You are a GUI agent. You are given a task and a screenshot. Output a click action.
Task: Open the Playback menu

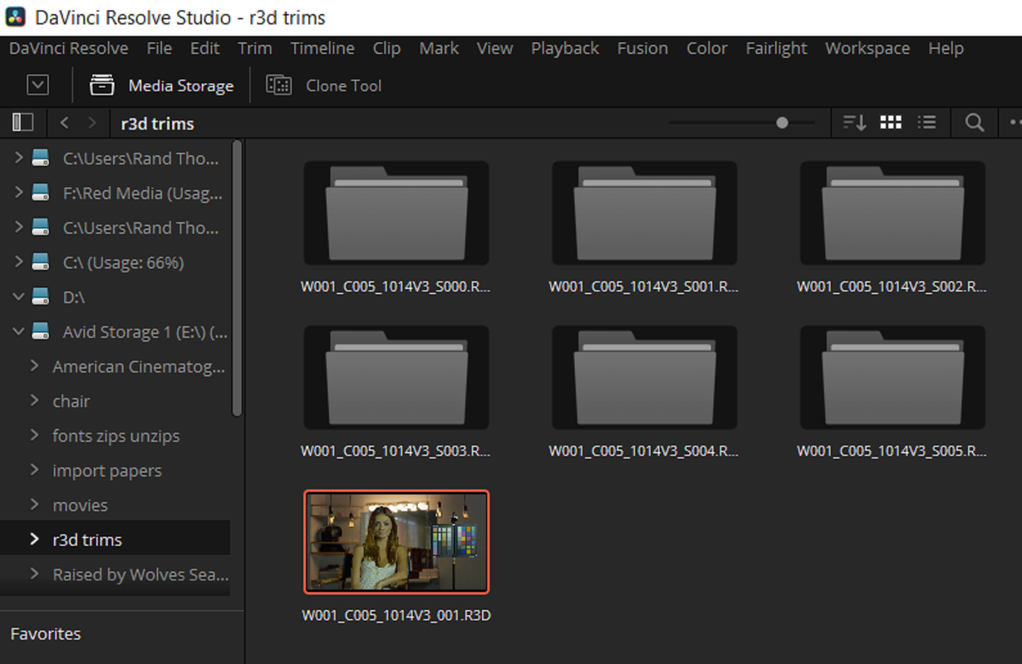pyautogui.click(x=565, y=48)
